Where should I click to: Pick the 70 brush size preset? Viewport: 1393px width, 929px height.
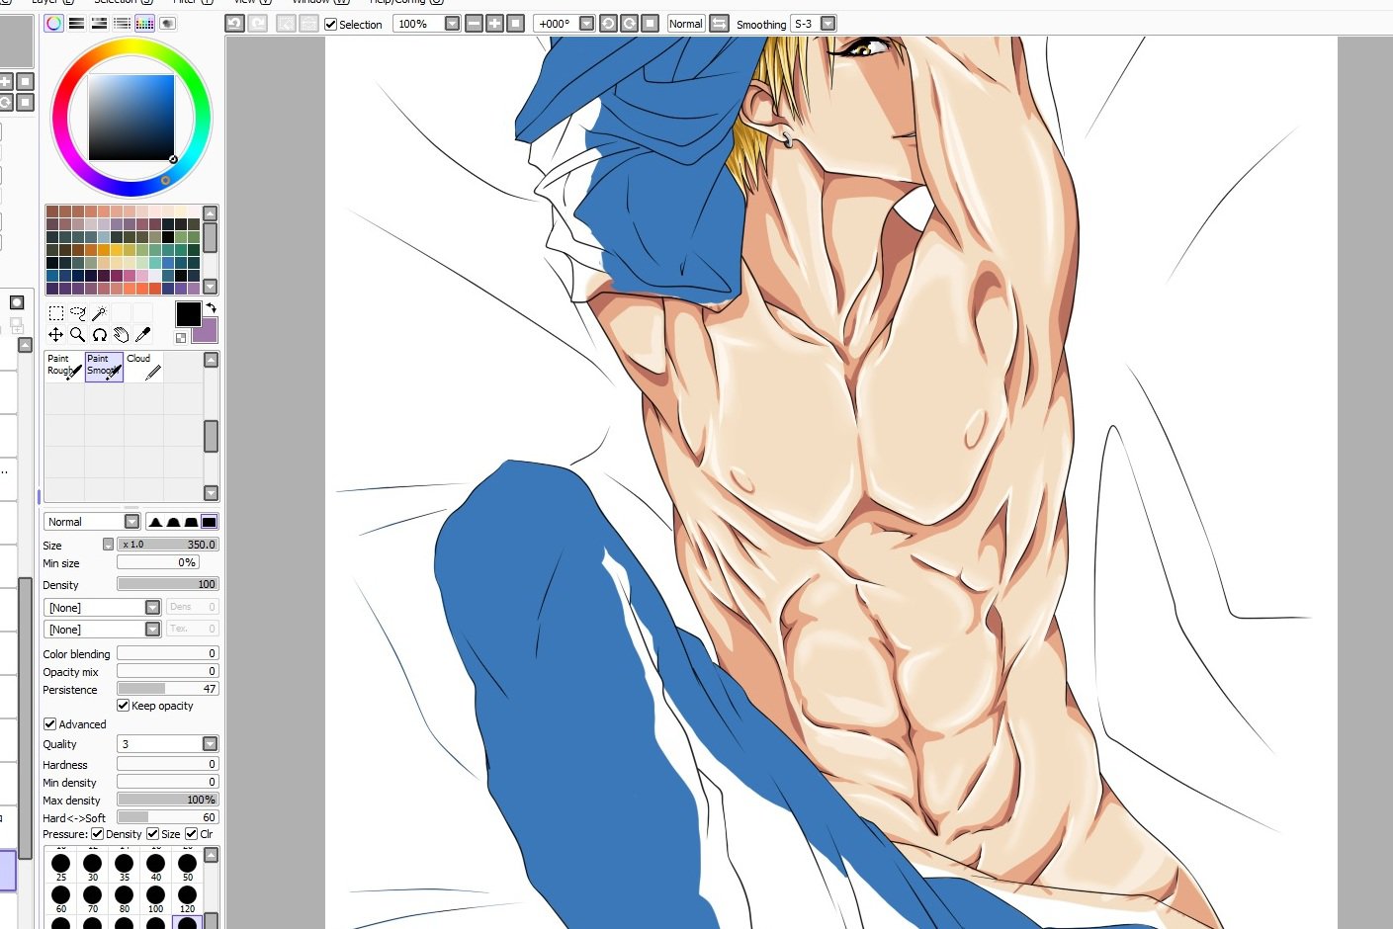(93, 898)
